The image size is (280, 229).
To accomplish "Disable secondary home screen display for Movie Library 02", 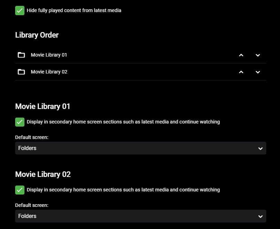I will (20, 190).
